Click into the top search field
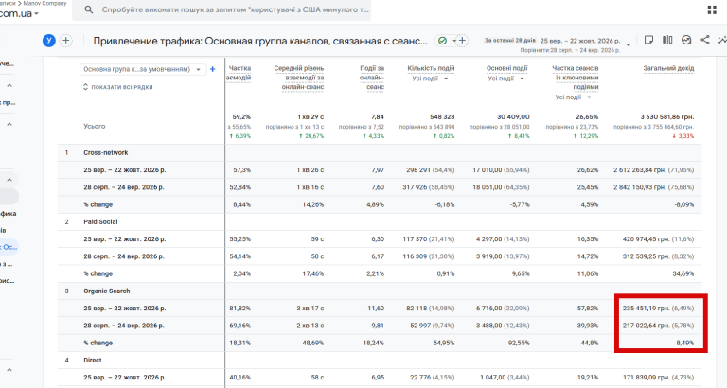Image resolution: width=727 pixels, height=388 pixels. coord(235,9)
